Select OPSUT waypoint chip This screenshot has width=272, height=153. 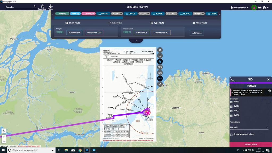[x=131, y=14]
